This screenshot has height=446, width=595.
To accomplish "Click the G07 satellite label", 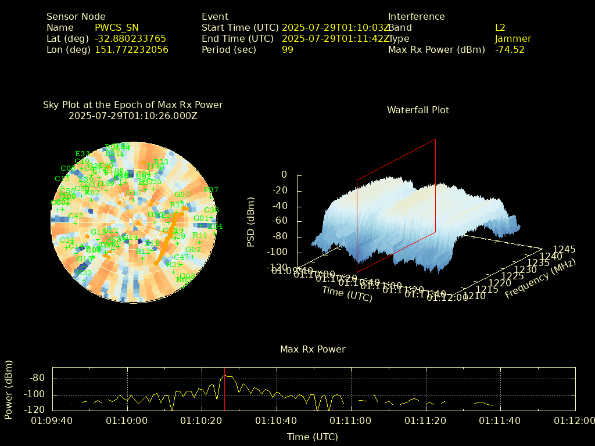I will pyautogui.click(x=182, y=195).
